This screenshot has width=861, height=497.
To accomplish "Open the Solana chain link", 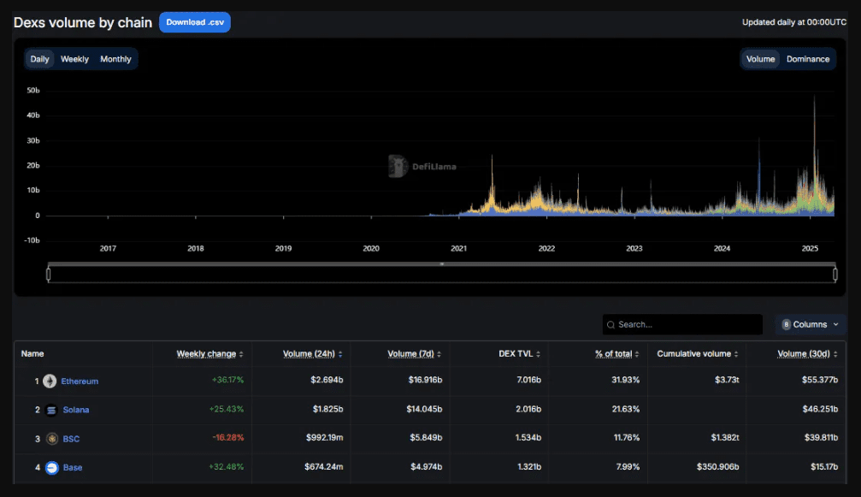I will (76, 411).
